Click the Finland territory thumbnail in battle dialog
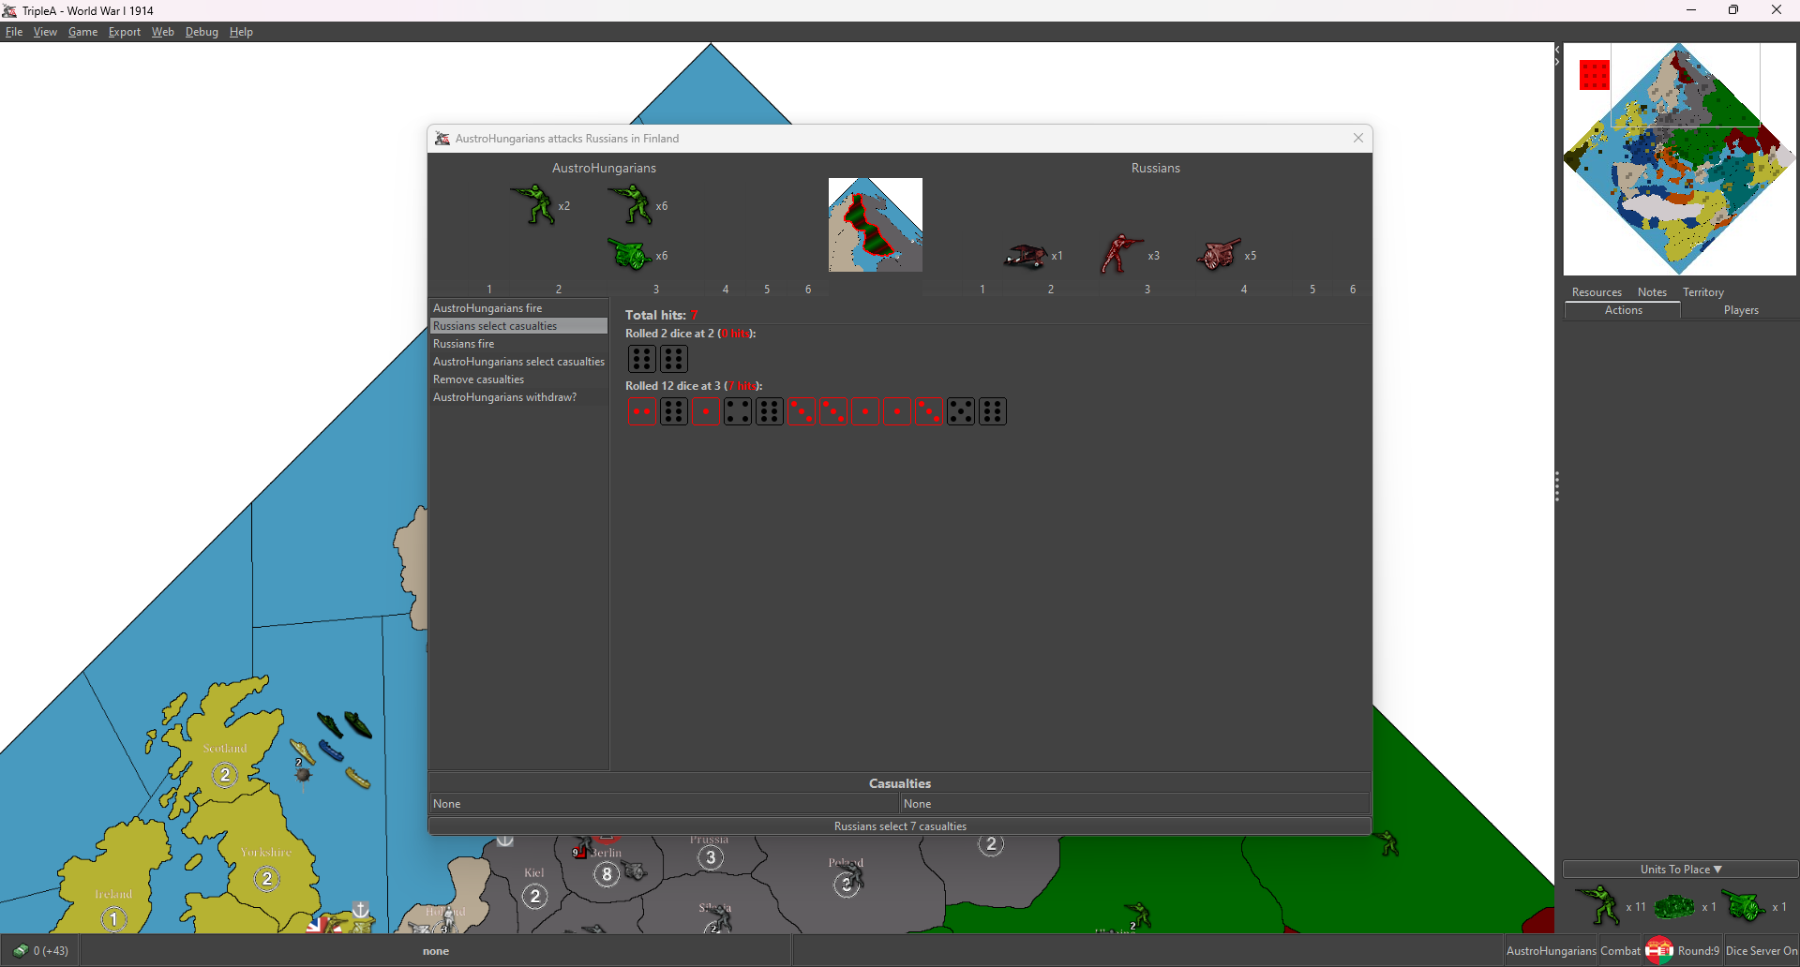The image size is (1800, 967). (x=876, y=225)
